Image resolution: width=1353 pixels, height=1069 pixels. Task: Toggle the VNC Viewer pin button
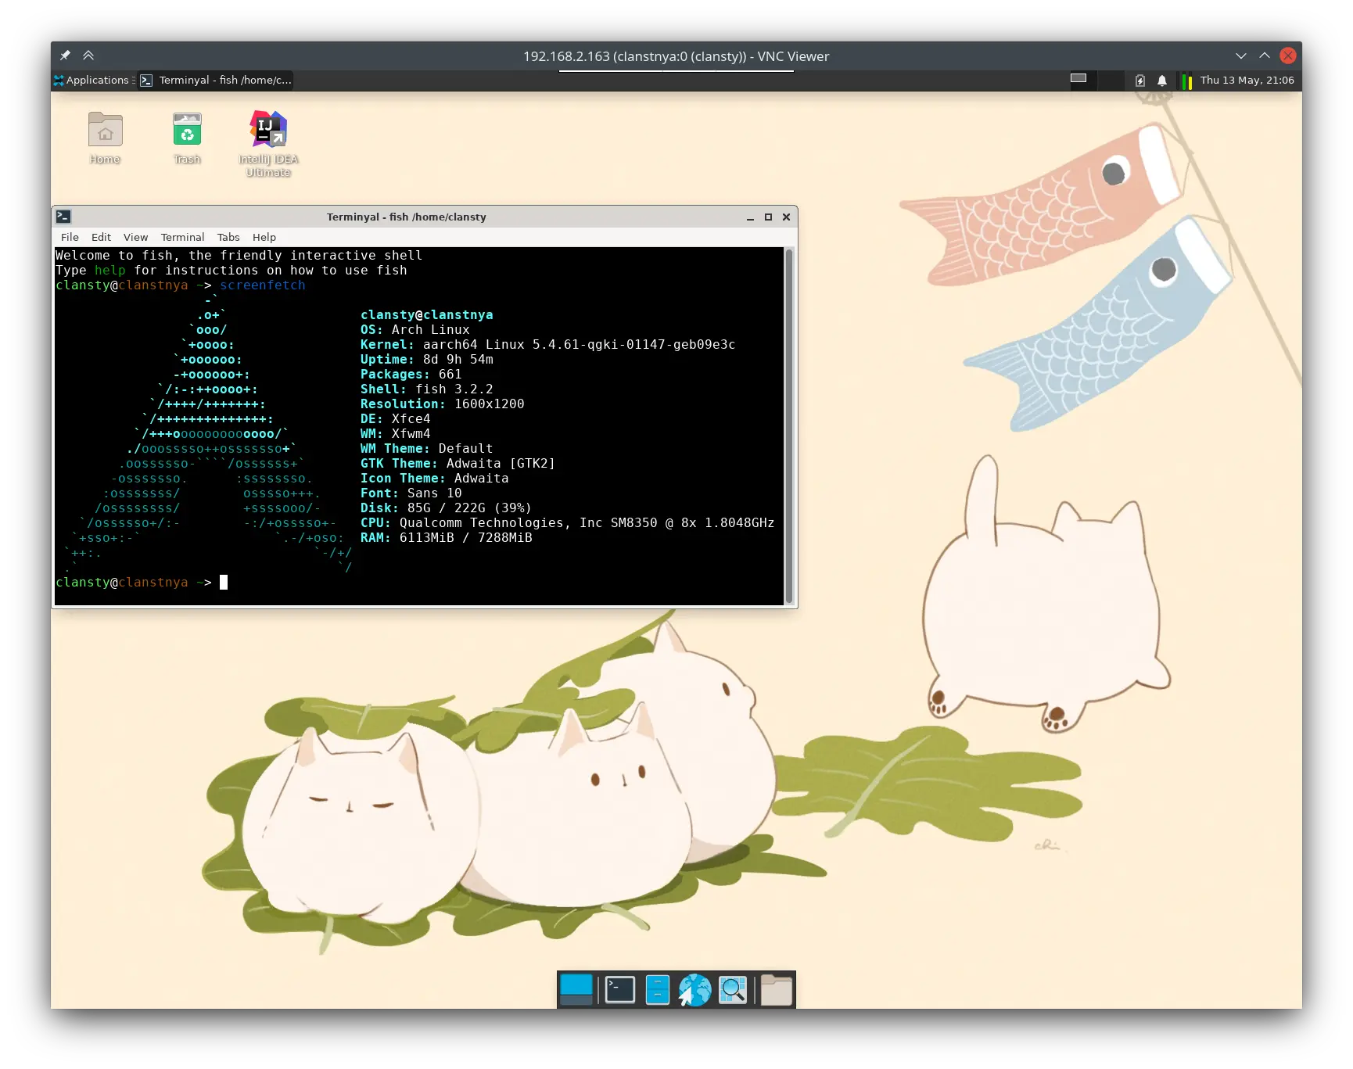[65, 56]
